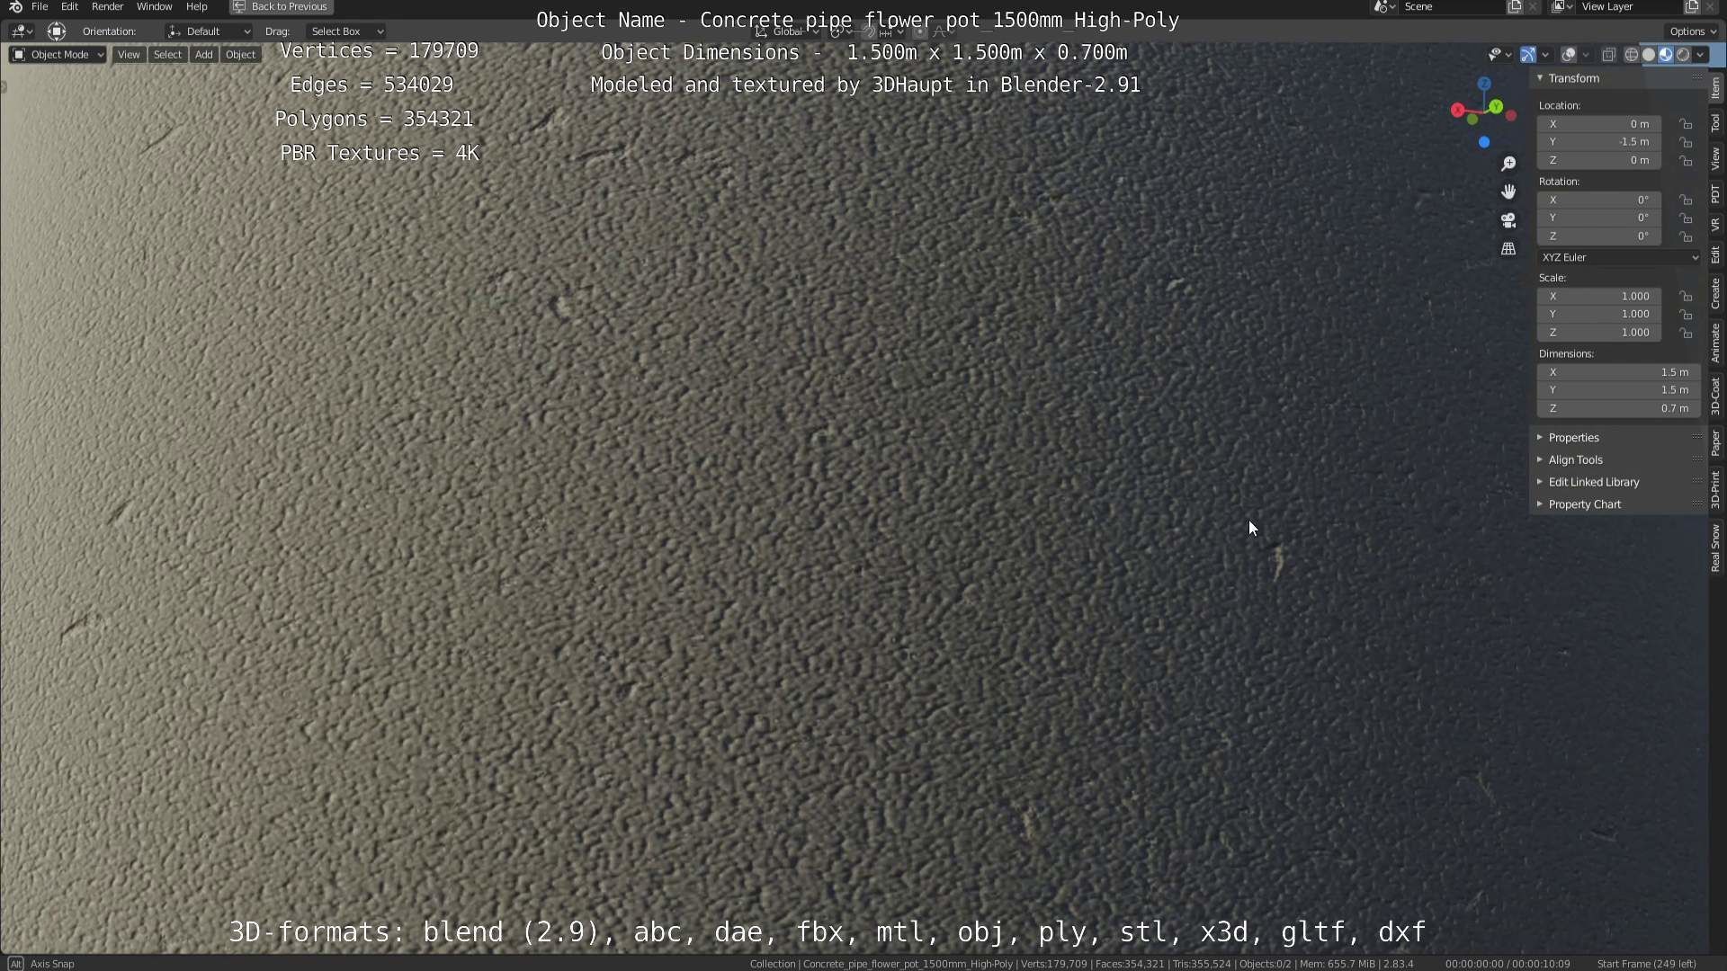Screen dimensions: 1727x971
Task: Click the Scale Z value field
Action: coord(1598,333)
